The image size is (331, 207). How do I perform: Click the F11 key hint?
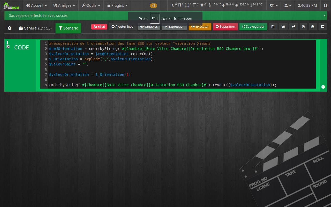point(155,19)
